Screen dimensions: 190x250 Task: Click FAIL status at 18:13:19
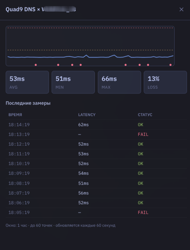coord(143,135)
